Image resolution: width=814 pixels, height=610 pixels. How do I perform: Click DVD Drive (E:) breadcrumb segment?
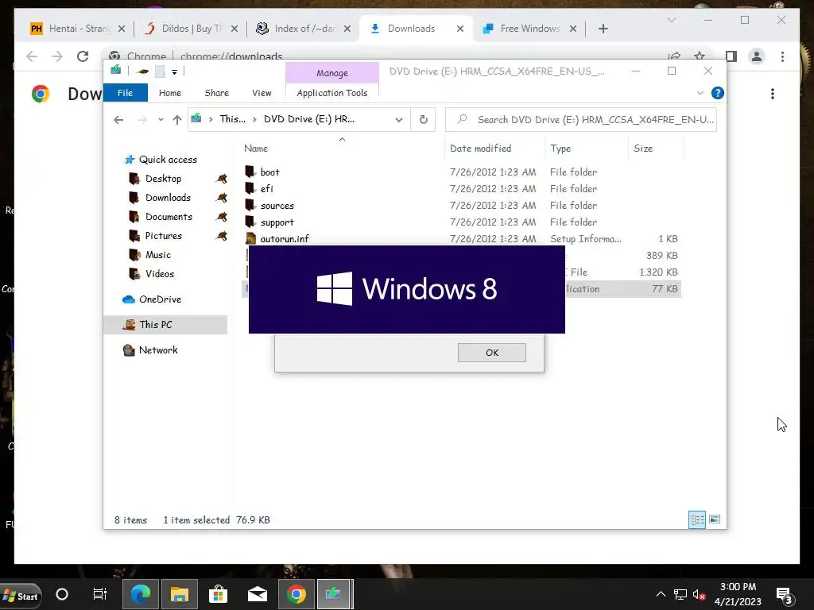click(x=309, y=119)
